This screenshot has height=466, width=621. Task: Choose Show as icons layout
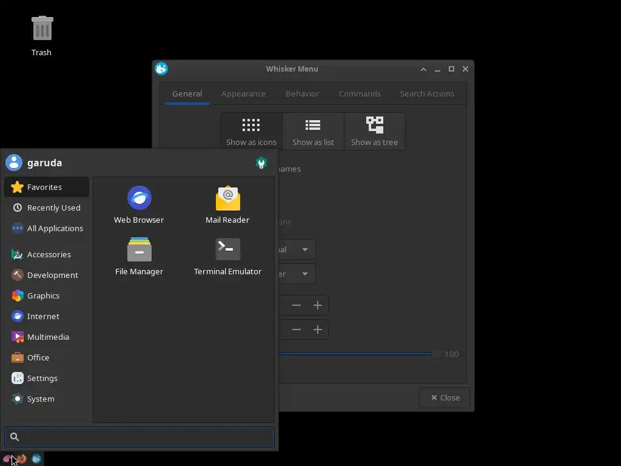(251, 132)
